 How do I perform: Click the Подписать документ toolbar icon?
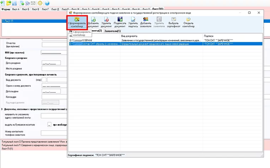(120, 22)
